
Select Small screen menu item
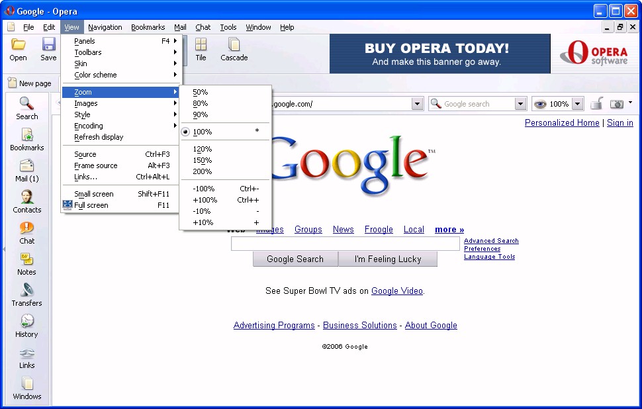[x=120, y=194]
